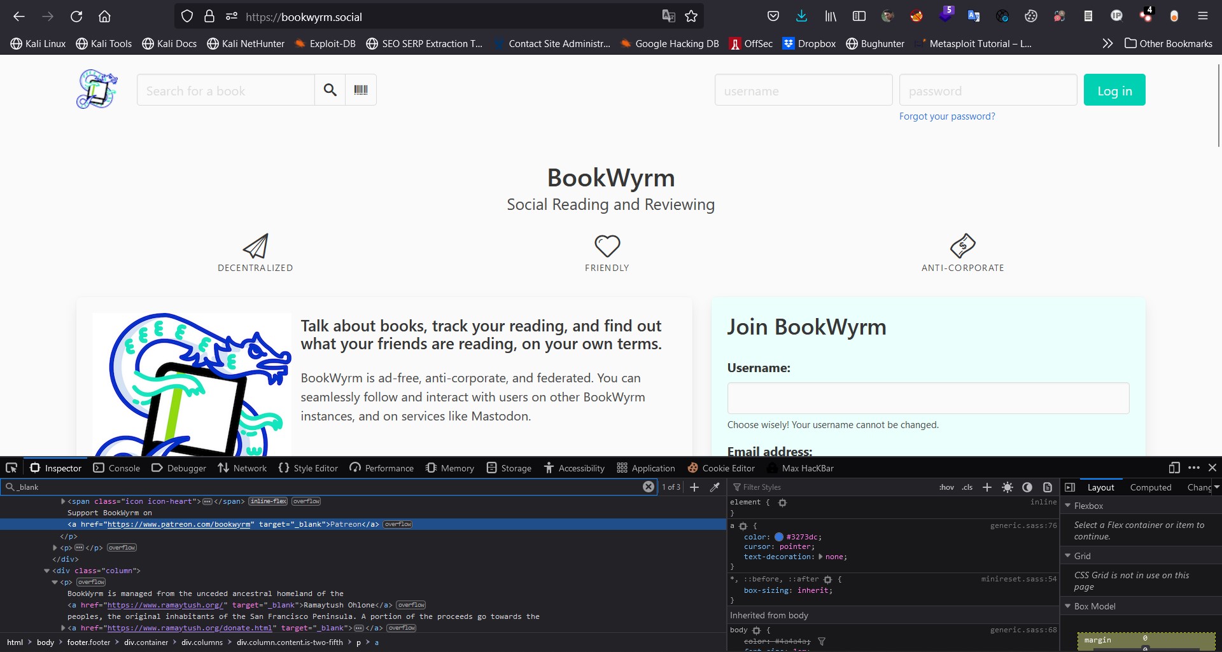Image resolution: width=1222 pixels, height=652 pixels.
Task: Toggle print media simulation
Action: [1048, 487]
